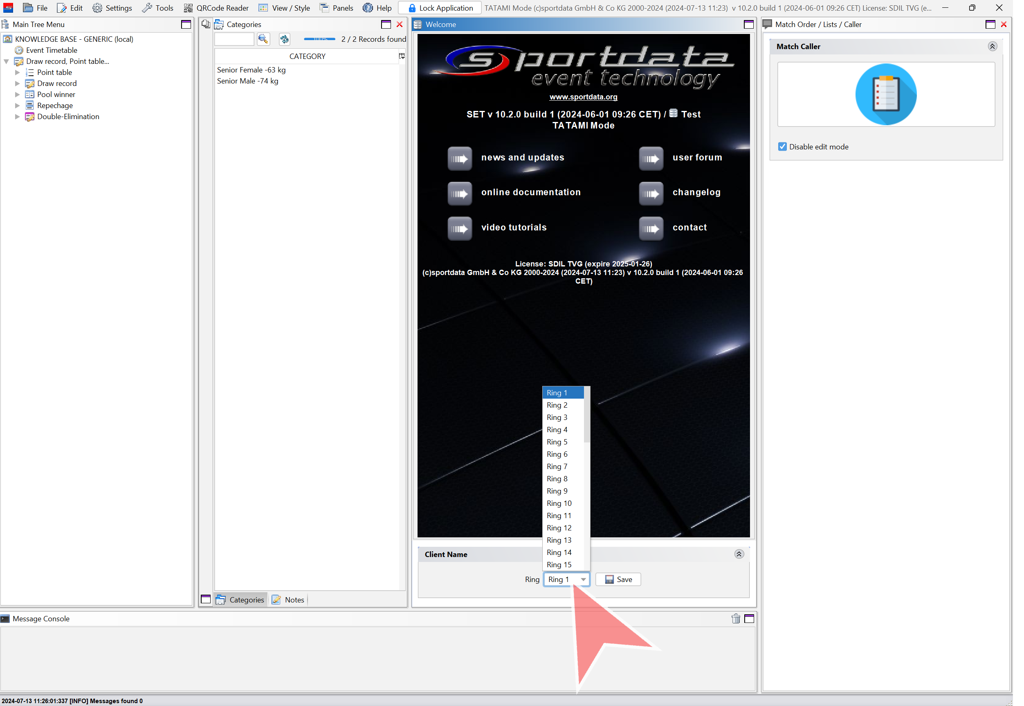
Task: Click the video tutorials arrow button
Action: (x=460, y=228)
